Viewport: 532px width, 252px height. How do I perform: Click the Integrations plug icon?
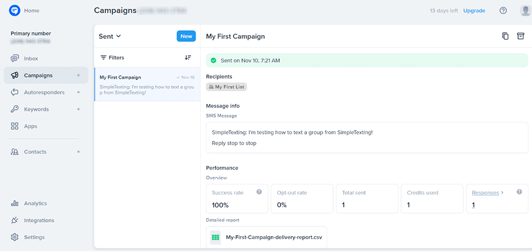point(14,221)
